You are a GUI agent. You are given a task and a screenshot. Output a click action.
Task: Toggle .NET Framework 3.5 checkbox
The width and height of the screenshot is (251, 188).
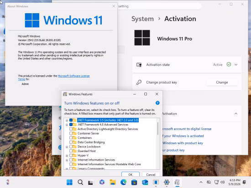click(x=71, y=120)
